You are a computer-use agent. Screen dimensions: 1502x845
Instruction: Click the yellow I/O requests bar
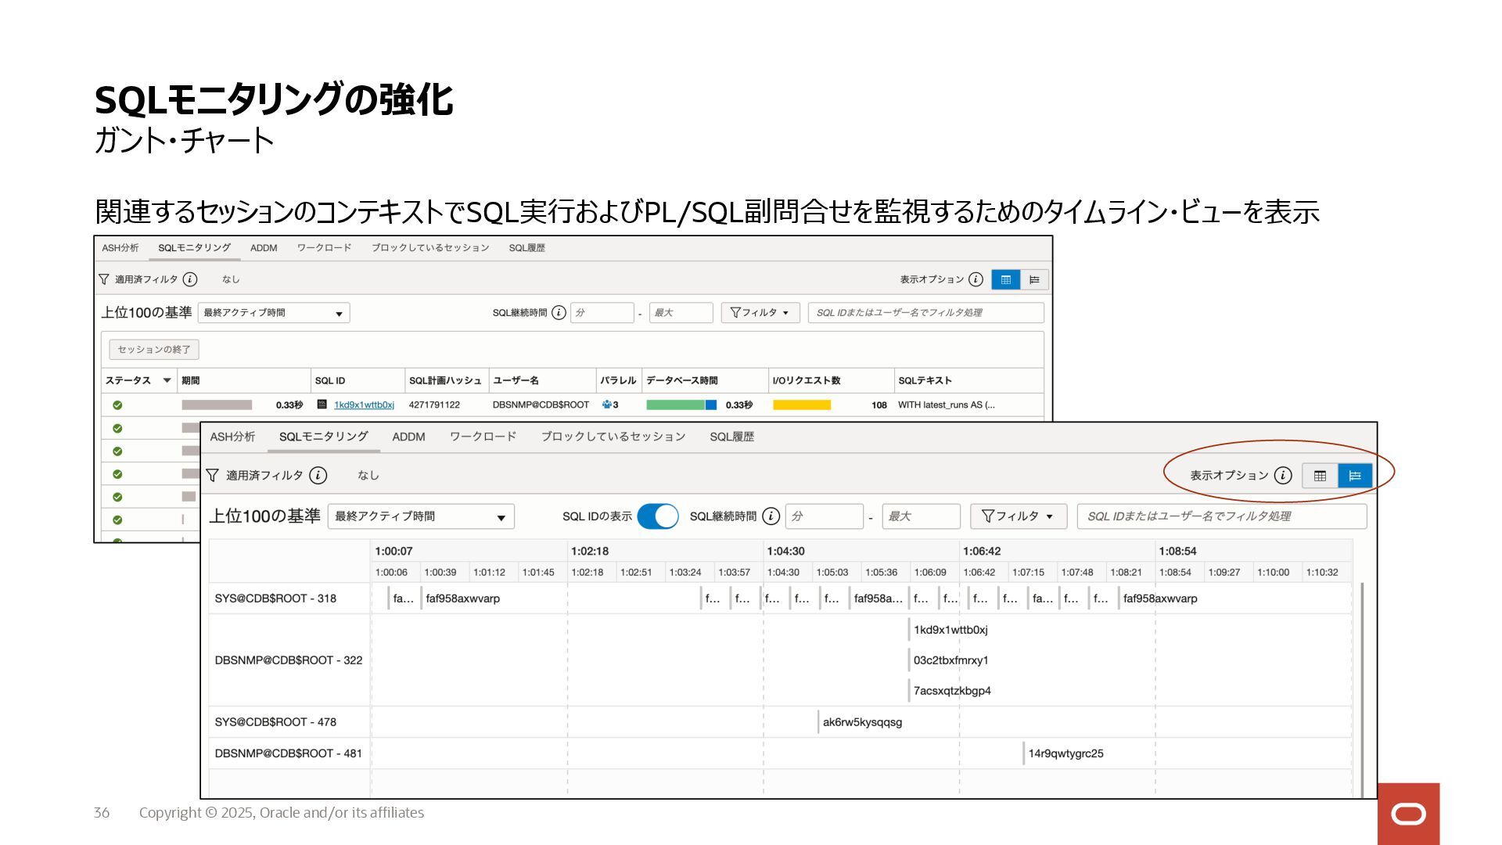[x=802, y=405]
